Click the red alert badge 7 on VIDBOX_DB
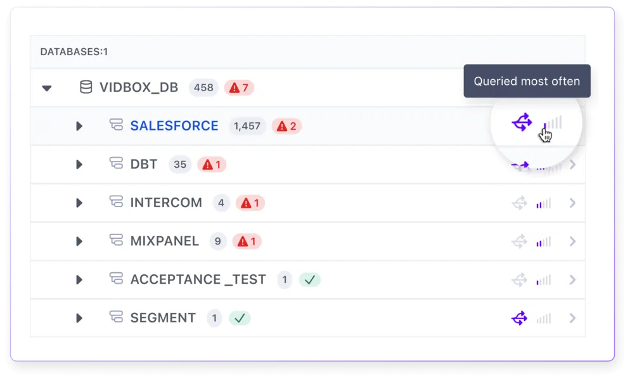This screenshot has width=630, height=380. (239, 87)
